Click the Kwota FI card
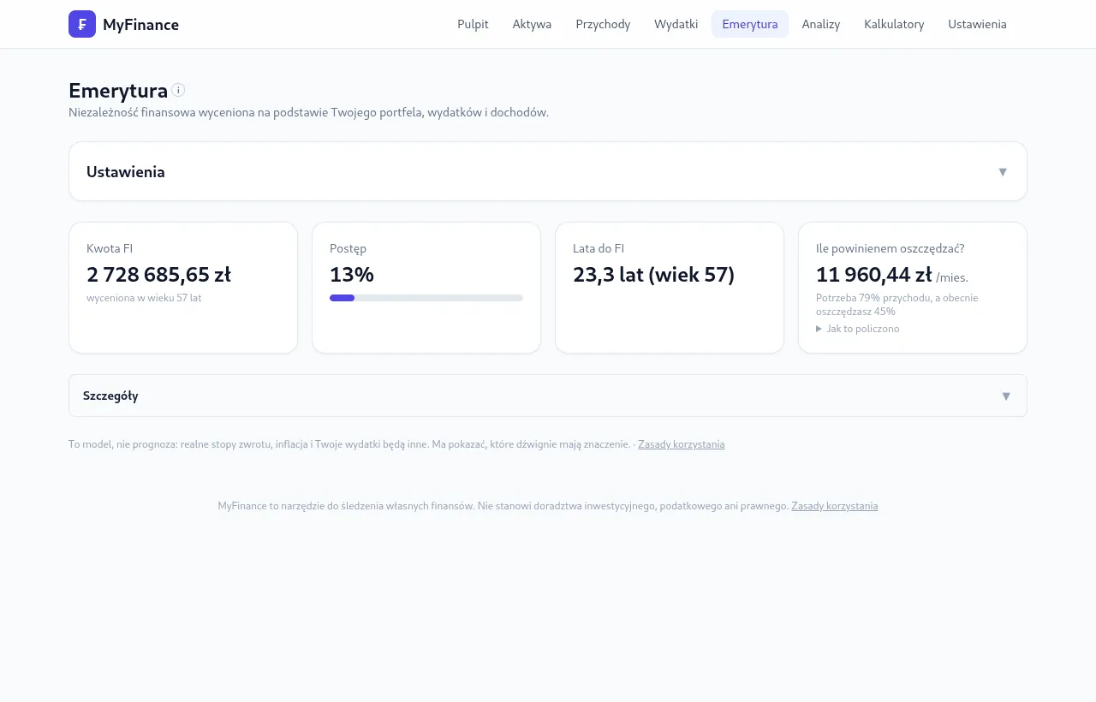 coord(183,288)
